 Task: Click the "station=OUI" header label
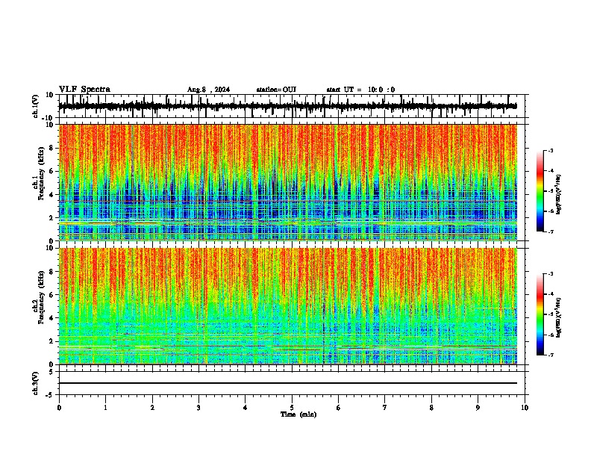click(276, 90)
